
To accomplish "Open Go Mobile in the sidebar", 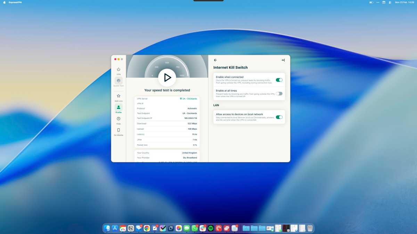I will click(x=118, y=132).
